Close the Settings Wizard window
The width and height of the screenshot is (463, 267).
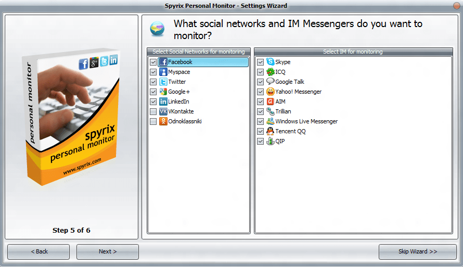tap(457, 6)
